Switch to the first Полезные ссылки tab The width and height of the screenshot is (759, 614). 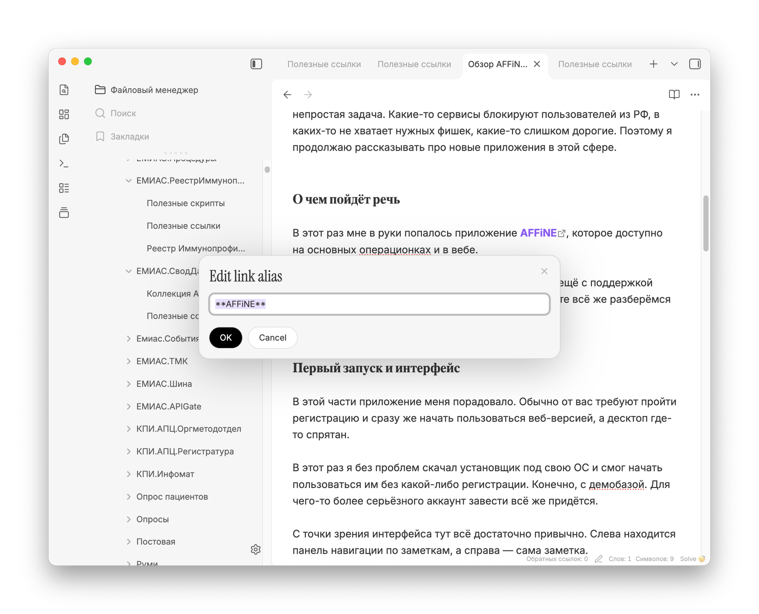324,64
